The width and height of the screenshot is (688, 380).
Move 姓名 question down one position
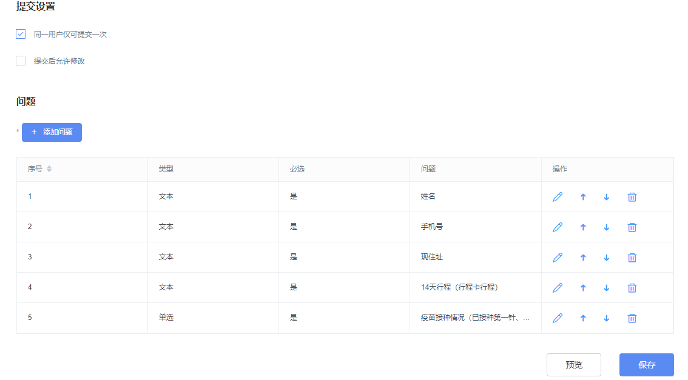coord(606,197)
